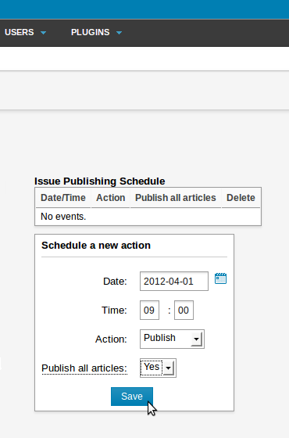Open the Publish all articles Yes dropdown
The image size is (289, 438).
click(x=158, y=368)
